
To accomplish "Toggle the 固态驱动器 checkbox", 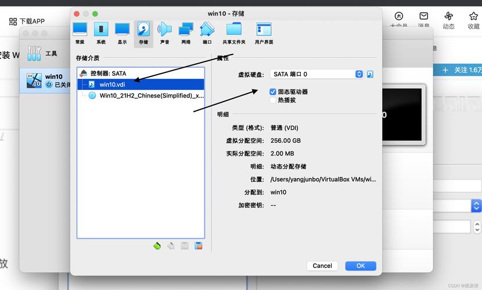I will point(273,92).
